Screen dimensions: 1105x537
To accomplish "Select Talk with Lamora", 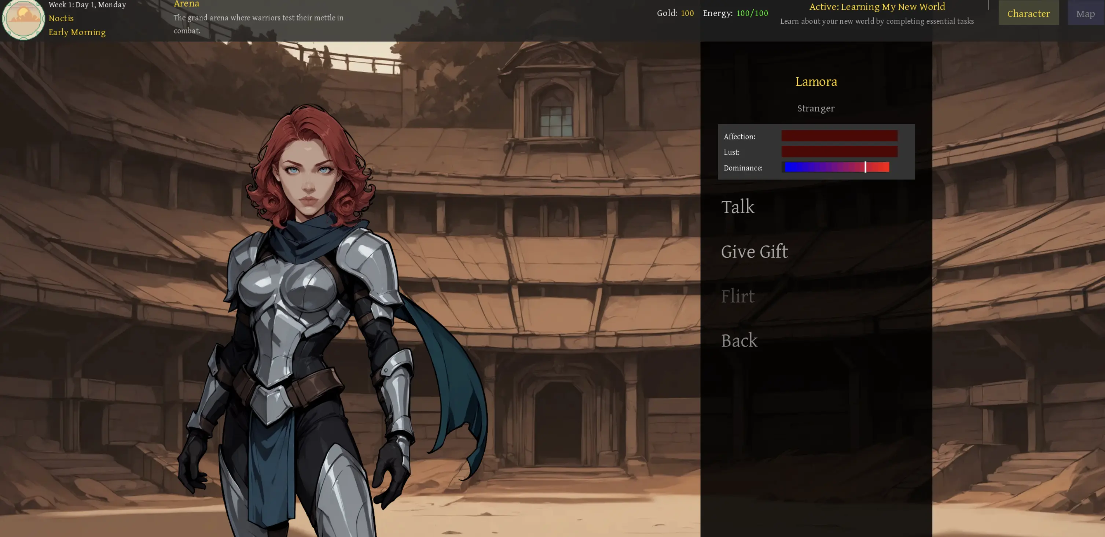I will 737,207.
